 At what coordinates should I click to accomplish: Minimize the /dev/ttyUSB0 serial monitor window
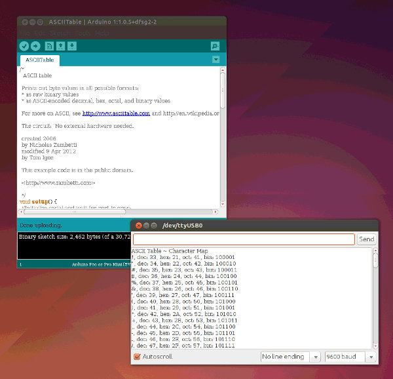click(x=146, y=226)
